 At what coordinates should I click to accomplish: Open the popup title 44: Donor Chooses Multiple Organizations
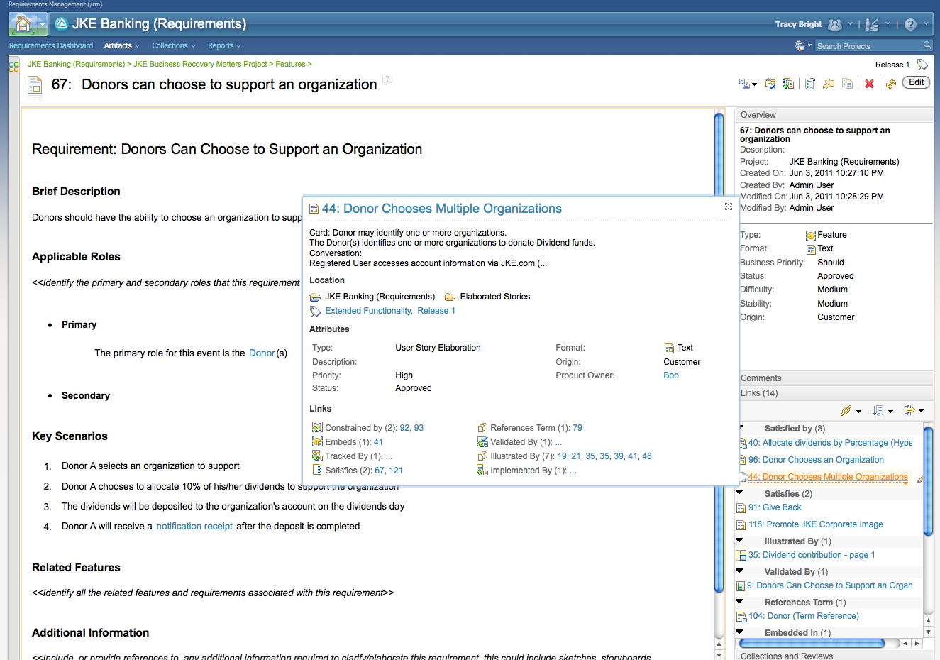point(442,209)
